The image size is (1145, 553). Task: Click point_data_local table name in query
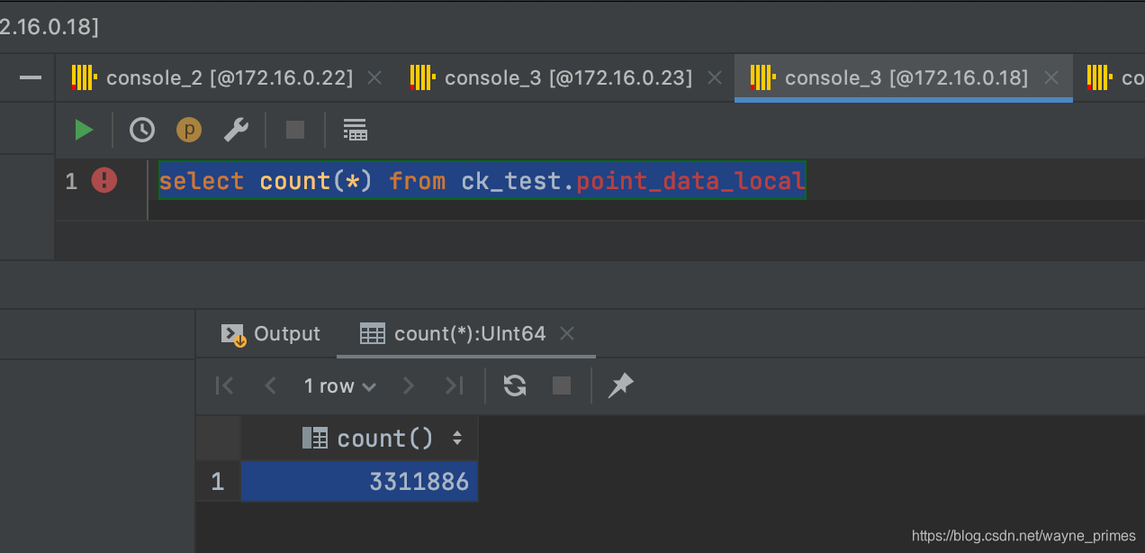(691, 181)
